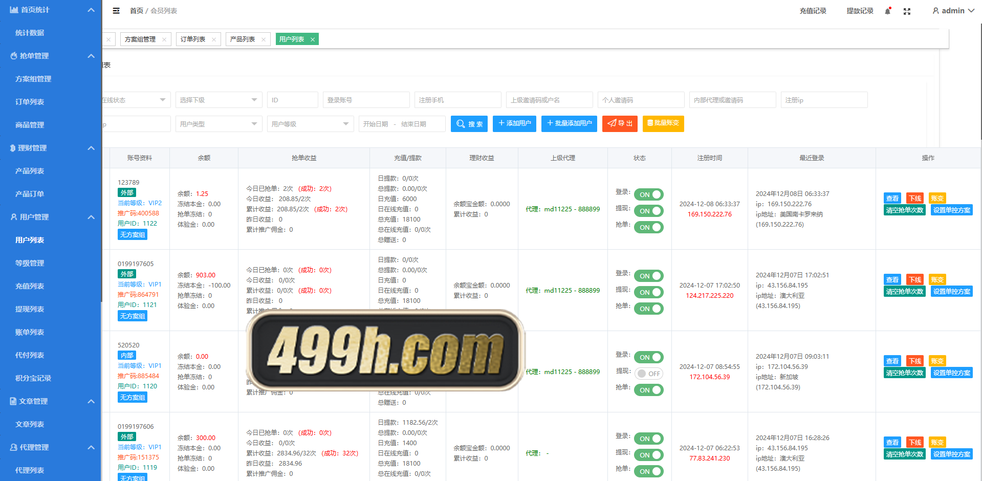
Task: Toggle the sidebar collapse hamburger icon
Action: click(116, 11)
